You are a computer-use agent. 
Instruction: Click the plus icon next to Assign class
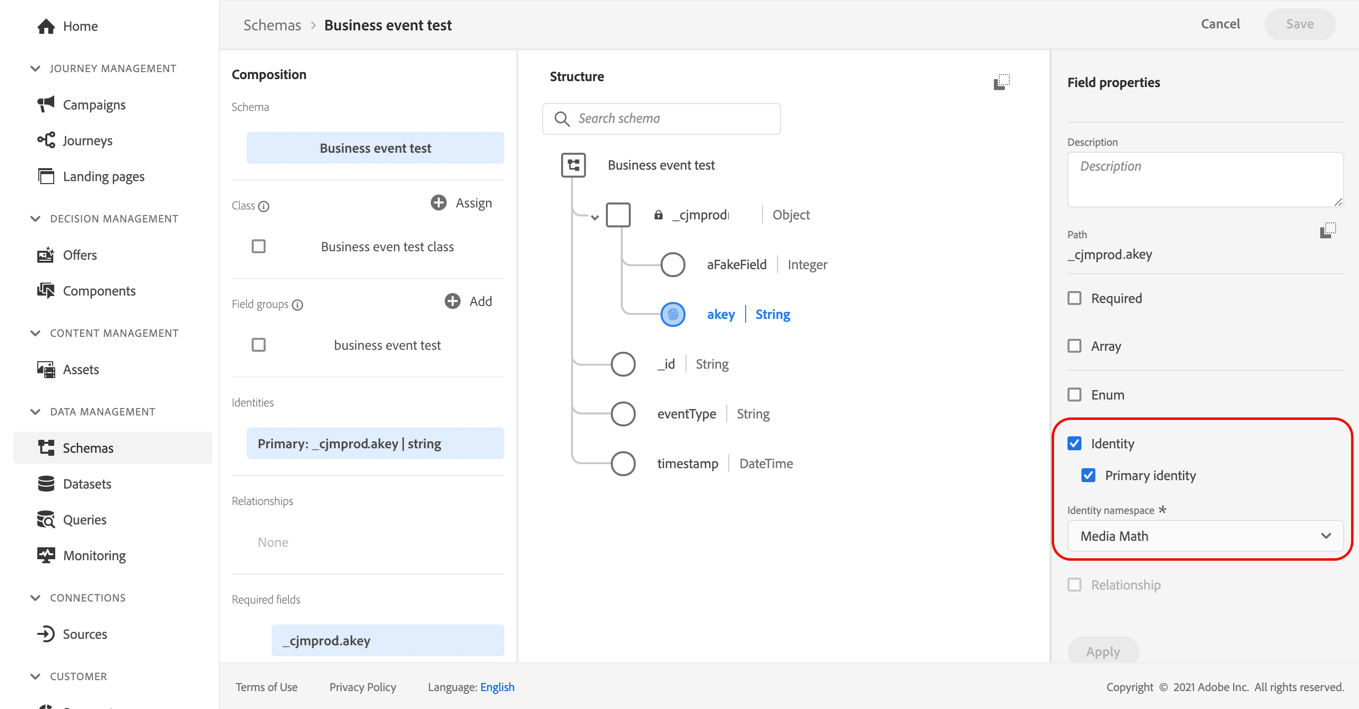(438, 203)
